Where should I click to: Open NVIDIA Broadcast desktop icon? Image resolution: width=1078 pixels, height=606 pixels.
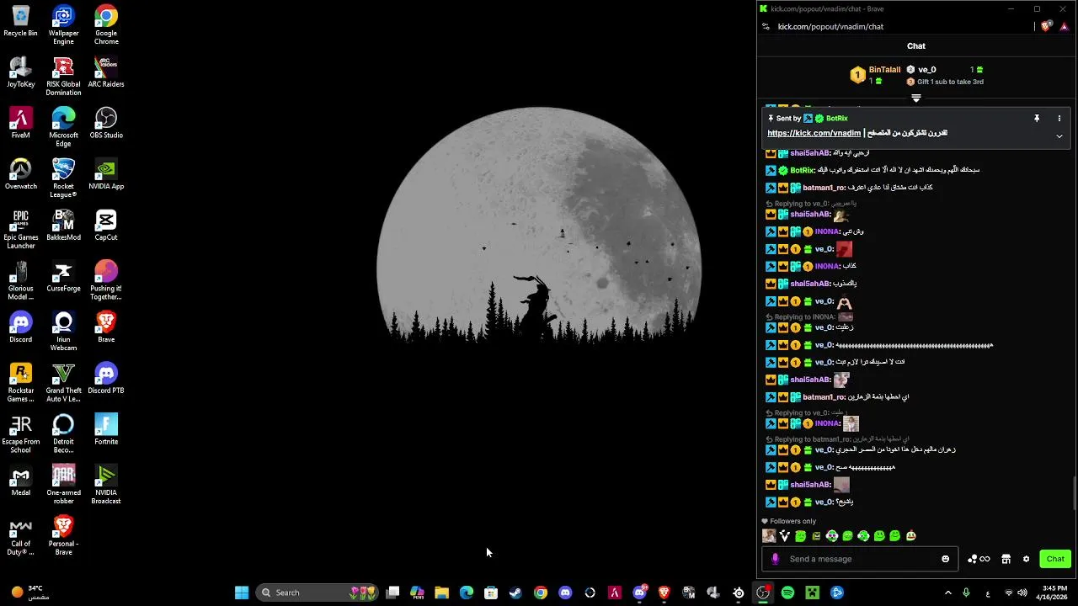point(106,485)
